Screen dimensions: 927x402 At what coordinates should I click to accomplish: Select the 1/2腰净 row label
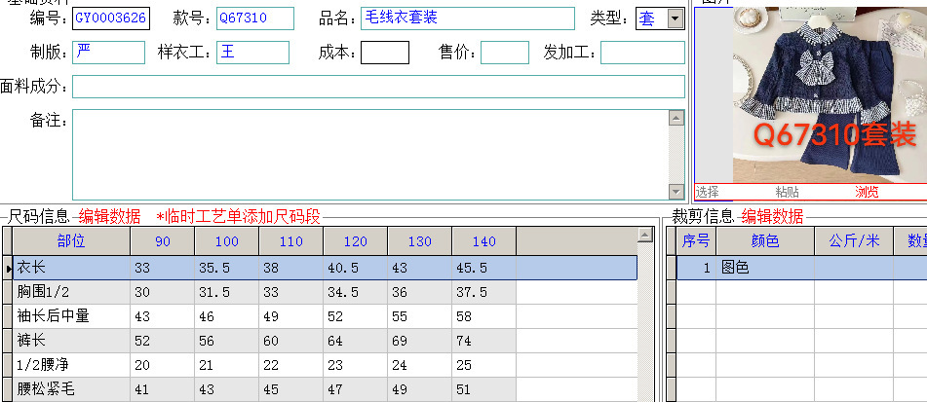[71, 365]
